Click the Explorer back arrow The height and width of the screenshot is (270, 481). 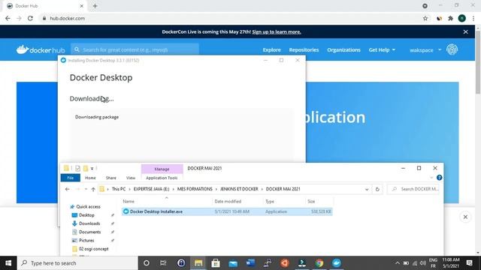67,189
